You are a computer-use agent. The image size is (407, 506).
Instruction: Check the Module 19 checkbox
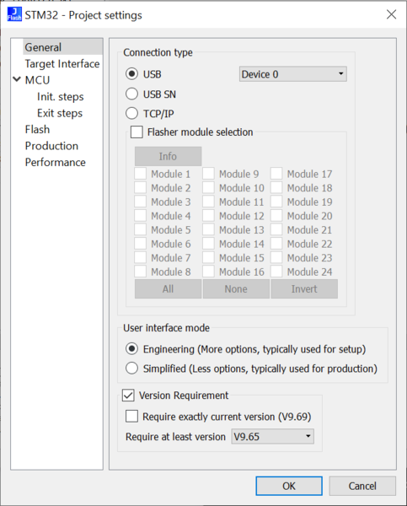276,202
